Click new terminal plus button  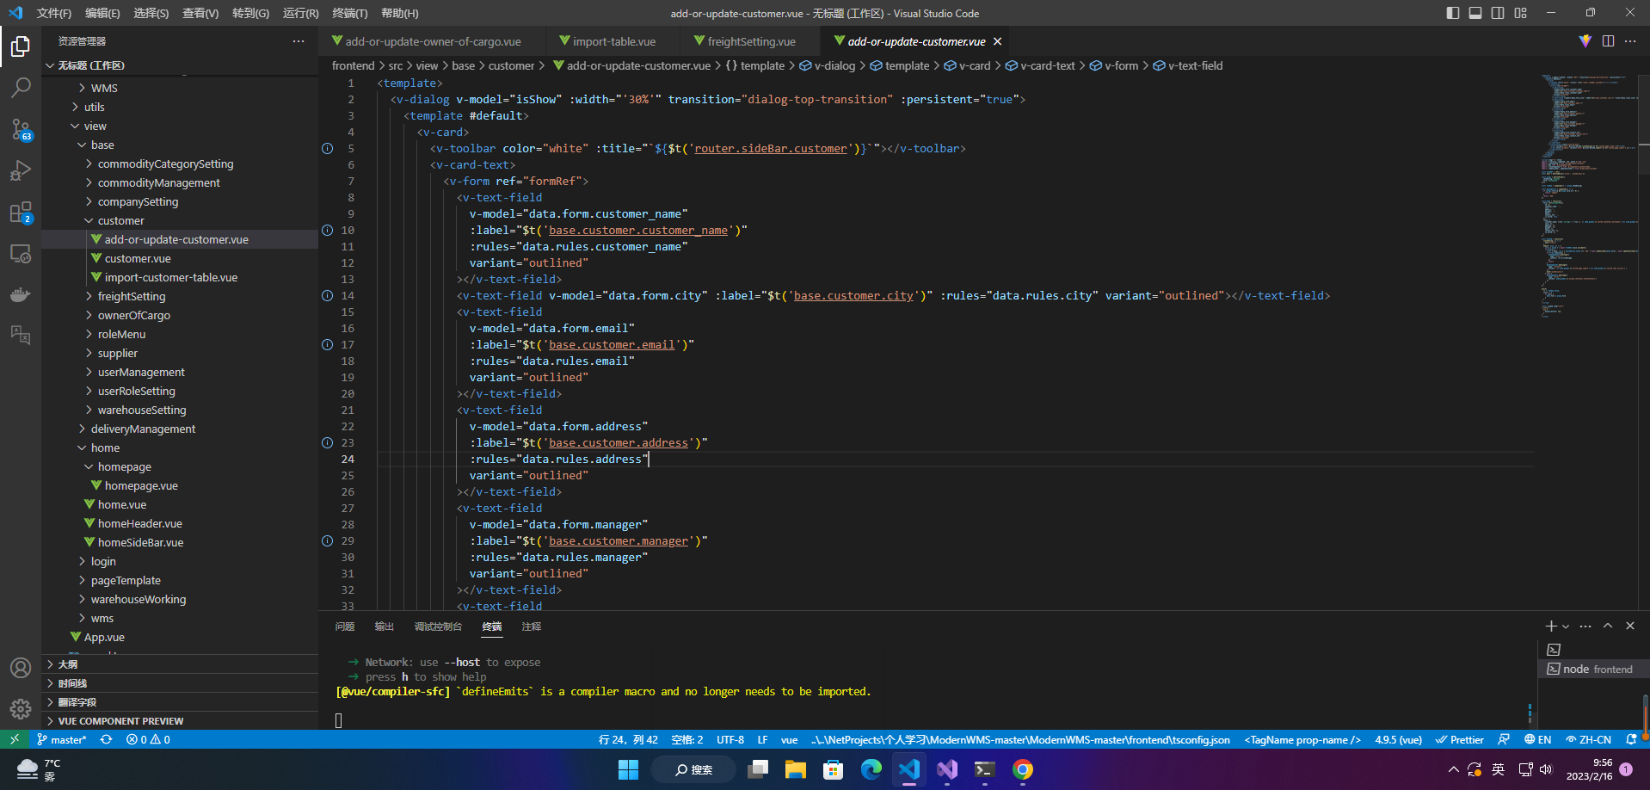tap(1550, 626)
